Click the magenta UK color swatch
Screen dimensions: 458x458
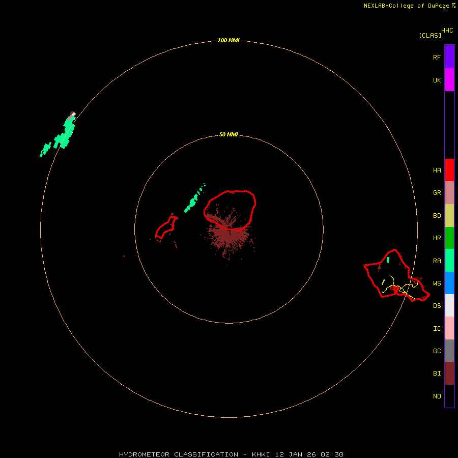click(x=449, y=80)
